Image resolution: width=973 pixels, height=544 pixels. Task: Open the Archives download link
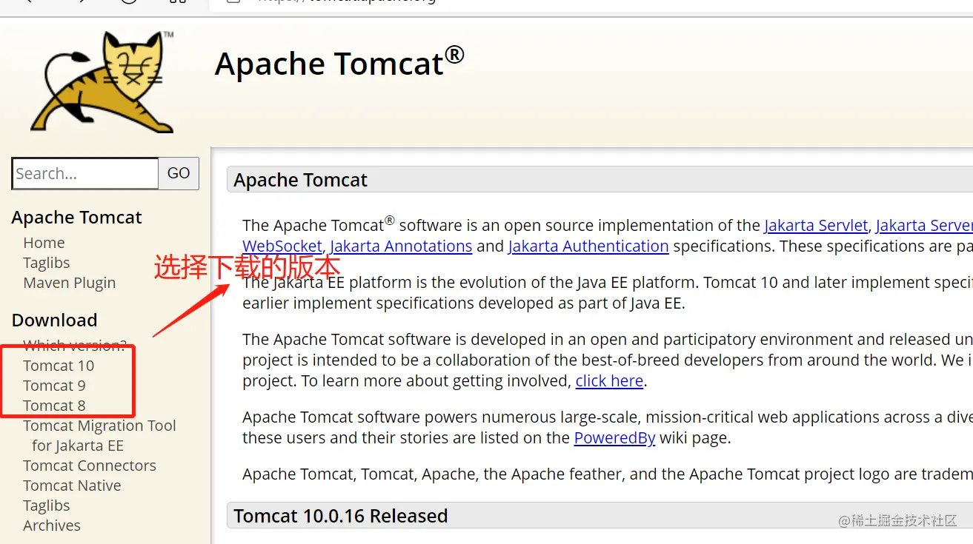click(x=52, y=525)
